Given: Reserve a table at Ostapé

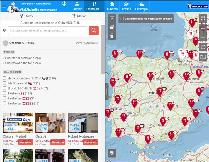Looking at the screenshot, I should 58,142.
